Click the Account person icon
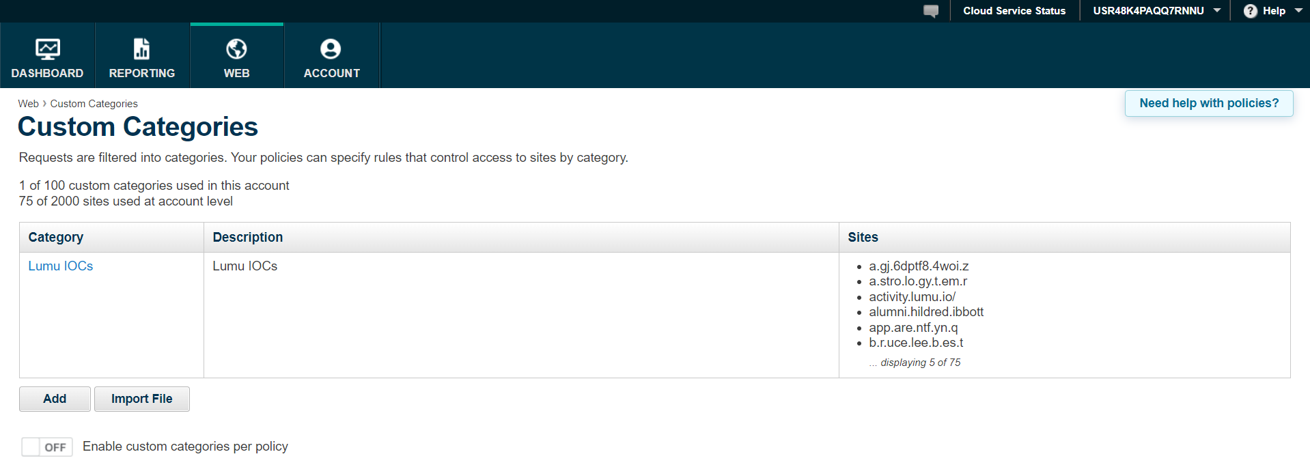This screenshot has width=1310, height=465. 331,49
